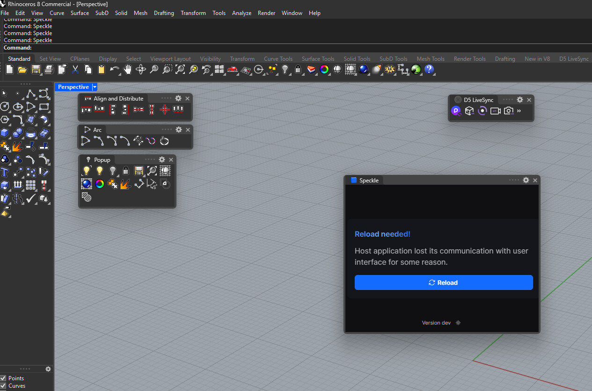Click the 45 degree angle icon in Popup
Viewport: 592px width, 391px height.
point(152,184)
